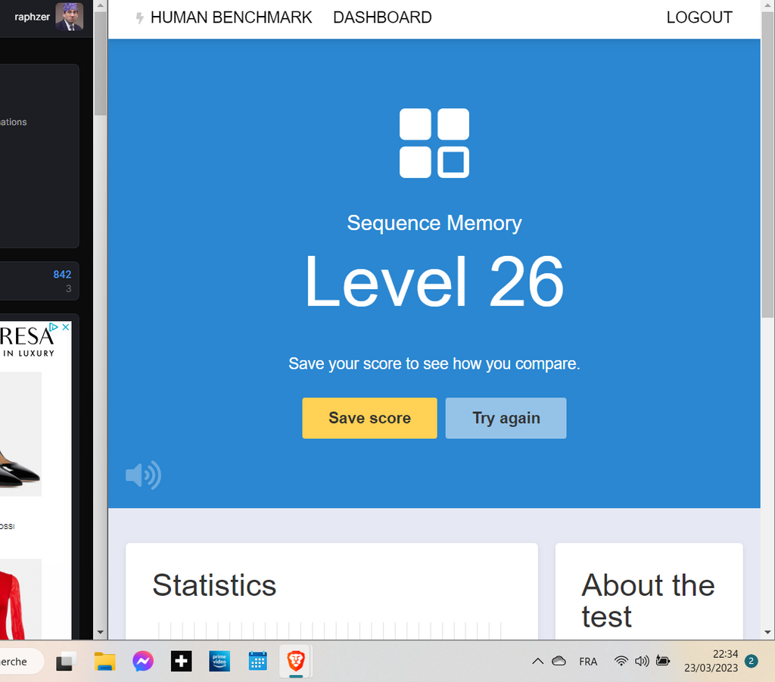Expand the hidden system tray icons chevron
Viewport: 775px width, 682px height.
click(x=537, y=662)
